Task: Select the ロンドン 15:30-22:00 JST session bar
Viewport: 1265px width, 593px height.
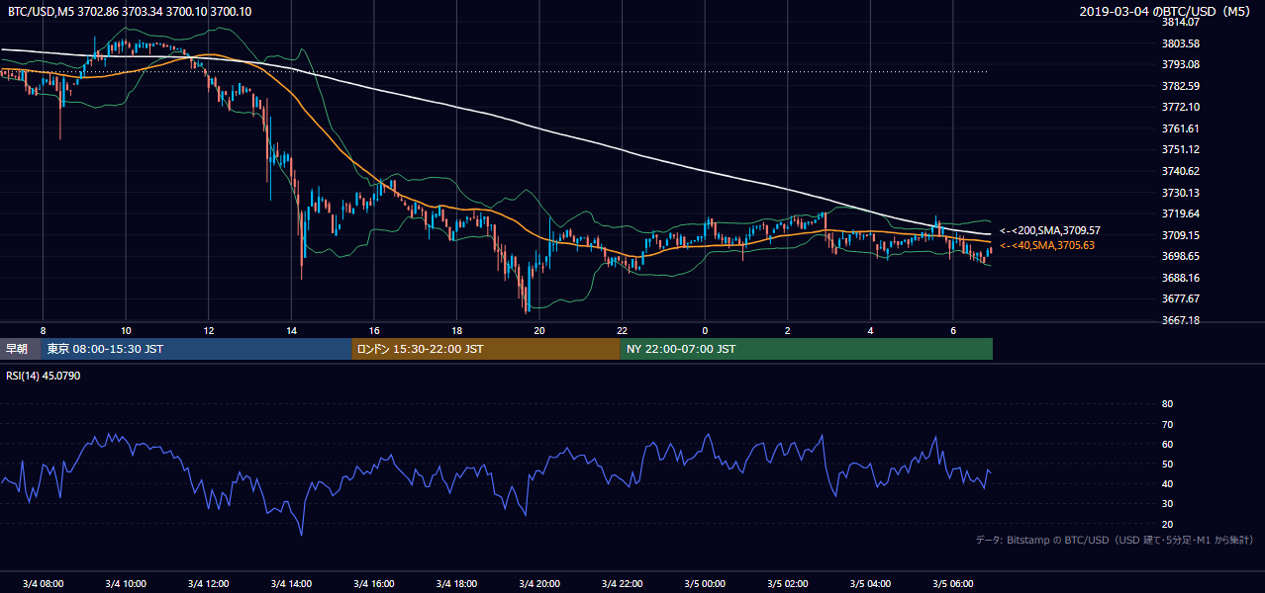Action: click(486, 349)
